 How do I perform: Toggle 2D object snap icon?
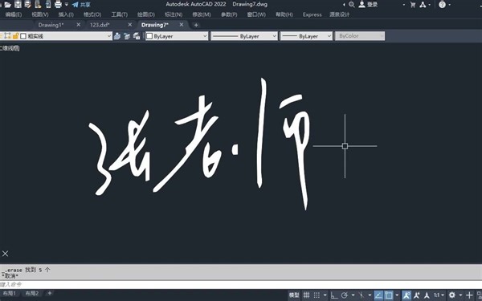coord(389,295)
